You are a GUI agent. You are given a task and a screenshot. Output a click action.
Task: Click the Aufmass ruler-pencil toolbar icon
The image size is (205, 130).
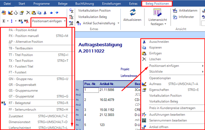point(10,13)
